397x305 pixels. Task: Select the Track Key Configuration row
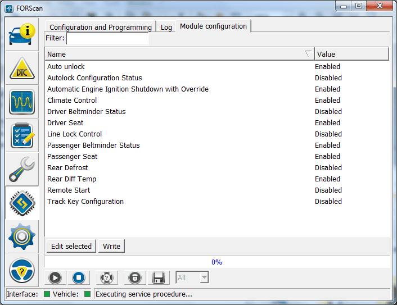tap(217, 202)
